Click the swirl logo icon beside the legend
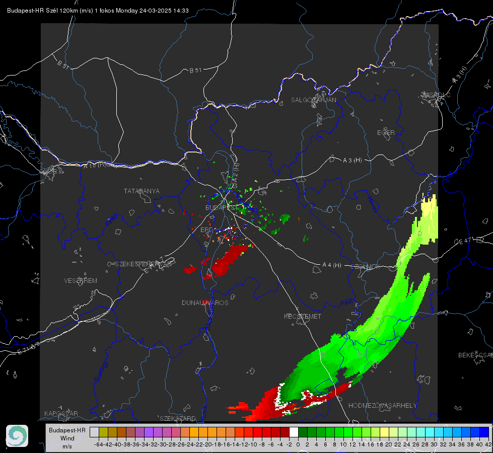Image resolution: width=493 pixels, height=453 pixels. [17, 436]
